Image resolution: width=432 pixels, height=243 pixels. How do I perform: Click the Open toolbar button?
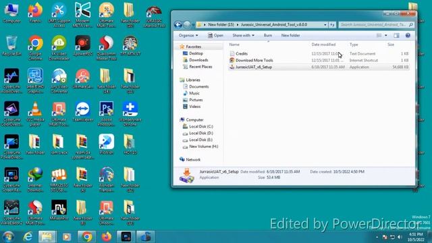215,36
